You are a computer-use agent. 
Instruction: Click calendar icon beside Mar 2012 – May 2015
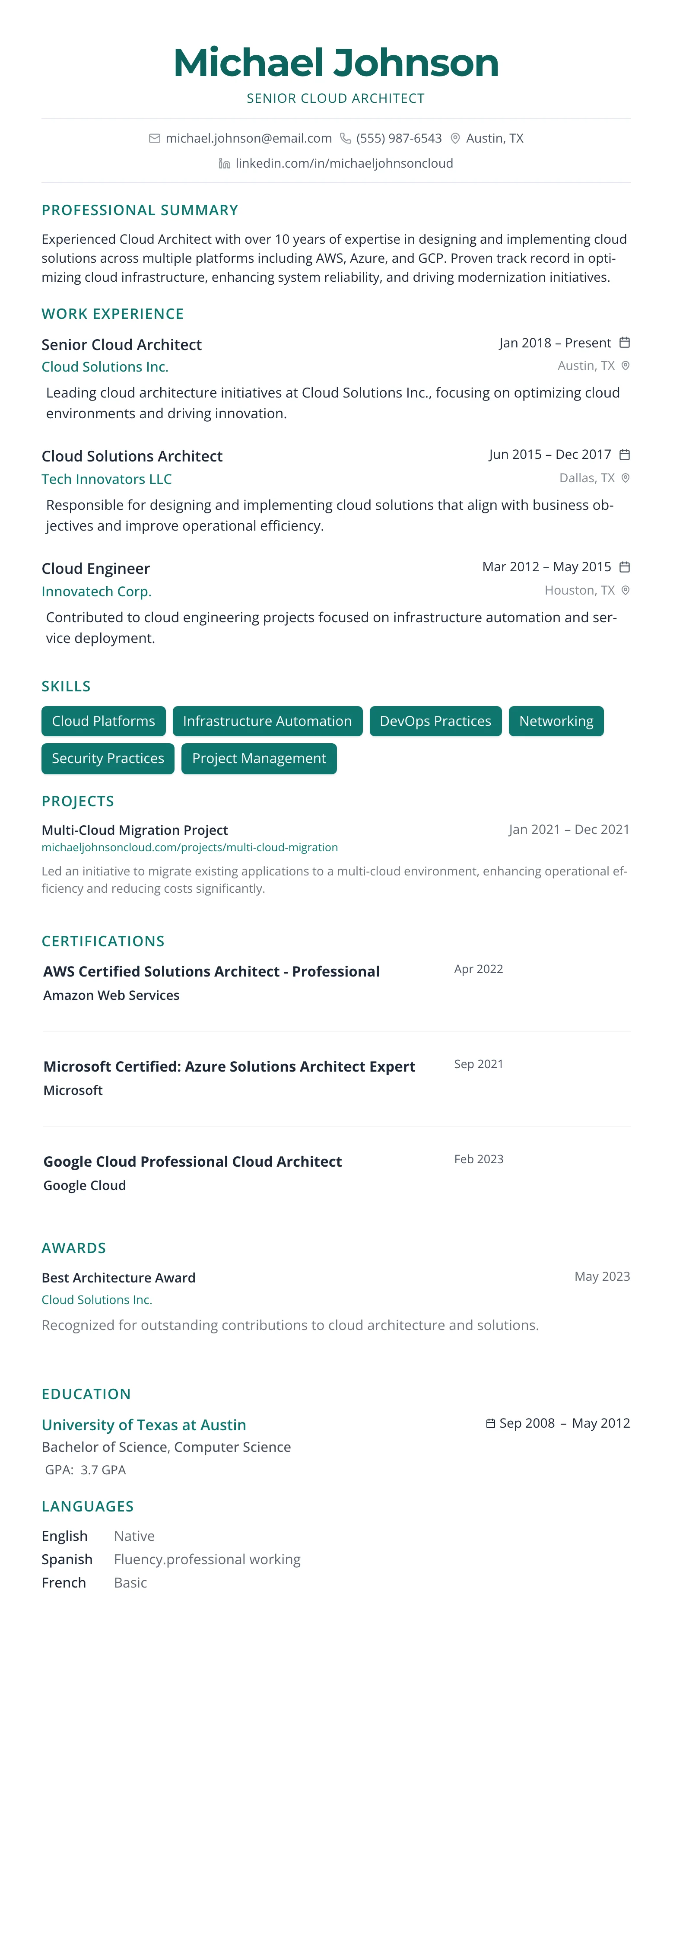click(x=624, y=566)
